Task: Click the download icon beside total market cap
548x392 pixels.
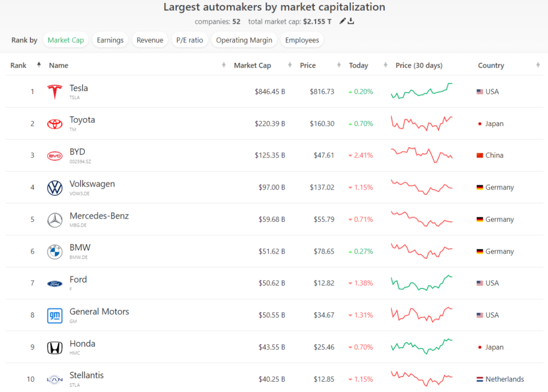Action: [351, 21]
